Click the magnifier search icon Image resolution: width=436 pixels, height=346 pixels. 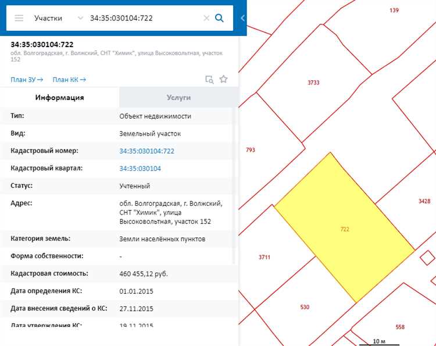point(220,18)
